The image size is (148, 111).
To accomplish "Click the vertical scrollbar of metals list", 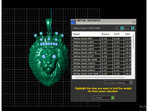I will point(133,42).
